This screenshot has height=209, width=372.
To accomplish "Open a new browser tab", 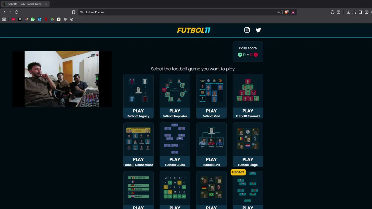I will click(x=54, y=4).
